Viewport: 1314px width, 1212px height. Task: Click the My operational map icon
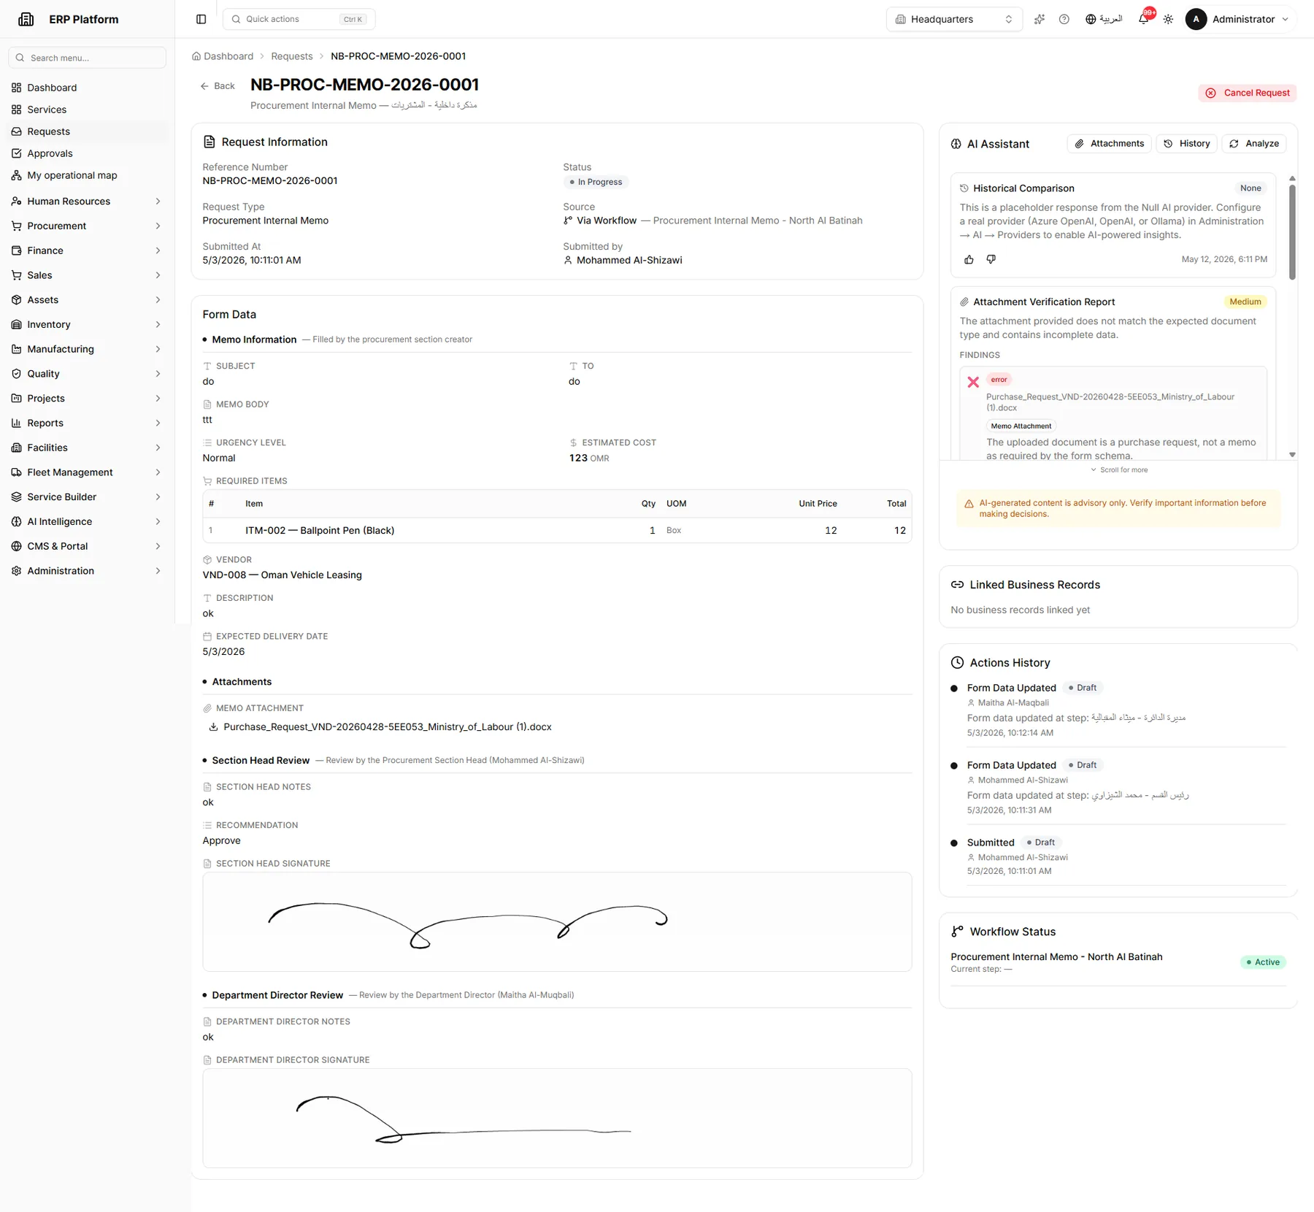point(17,175)
